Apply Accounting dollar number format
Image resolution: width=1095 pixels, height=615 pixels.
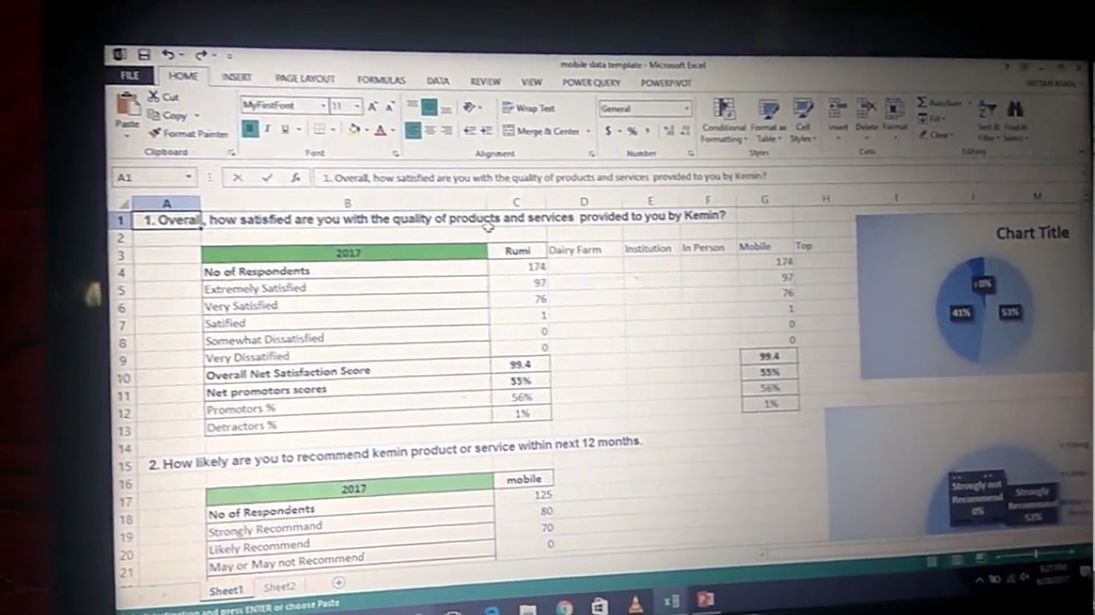click(x=608, y=131)
